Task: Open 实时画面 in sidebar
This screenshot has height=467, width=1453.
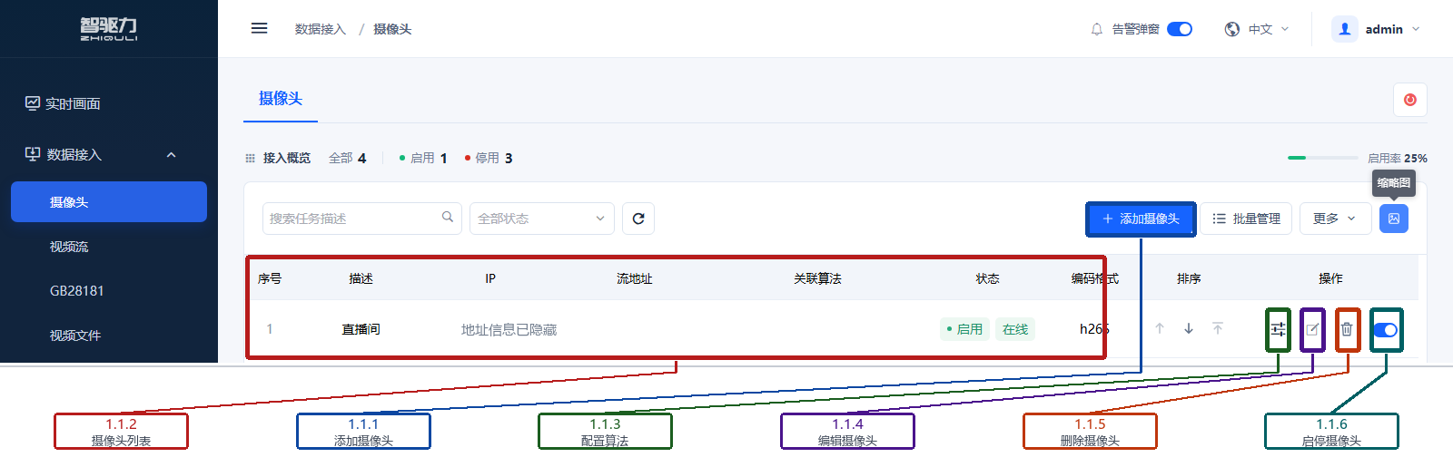Action: coord(109,103)
